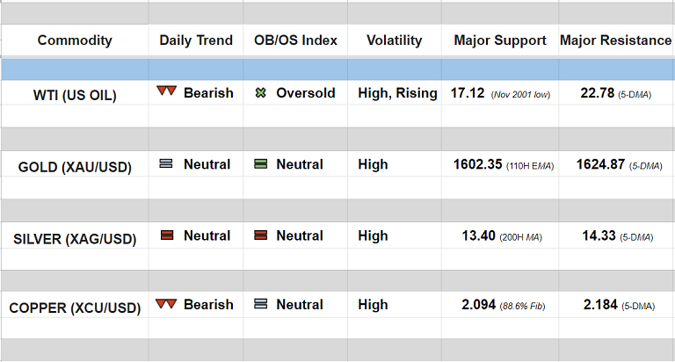Click Gold's grey neutral Daily Trend icon
Viewport: 675px width, 362px height.
coord(166,163)
